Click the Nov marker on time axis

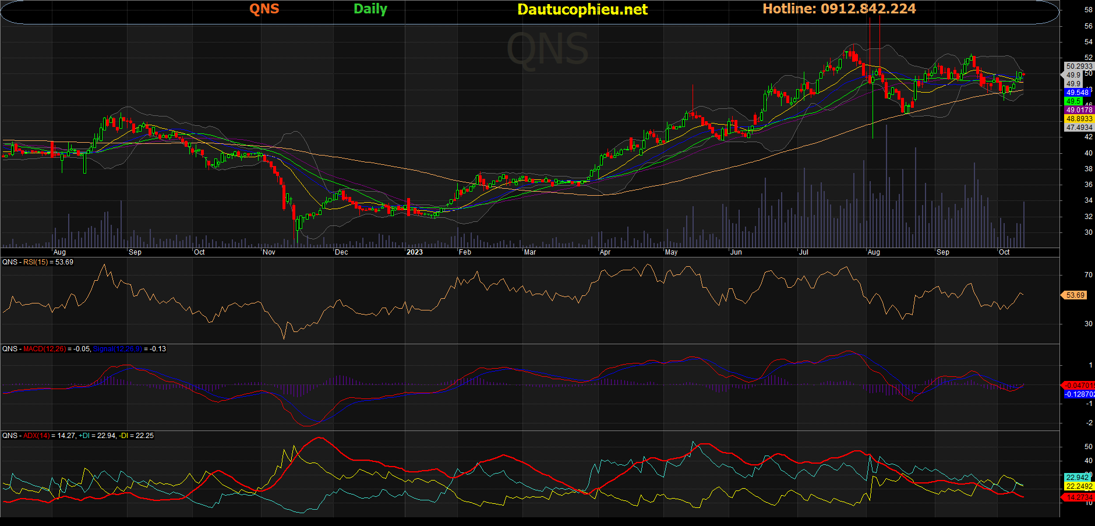(x=269, y=252)
